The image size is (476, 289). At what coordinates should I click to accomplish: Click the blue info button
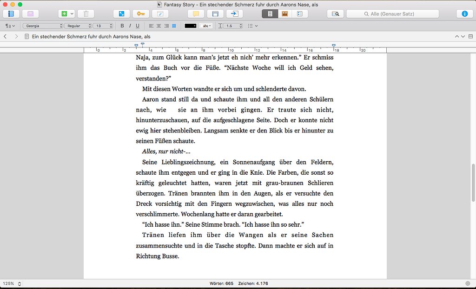click(x=465, y=14)
